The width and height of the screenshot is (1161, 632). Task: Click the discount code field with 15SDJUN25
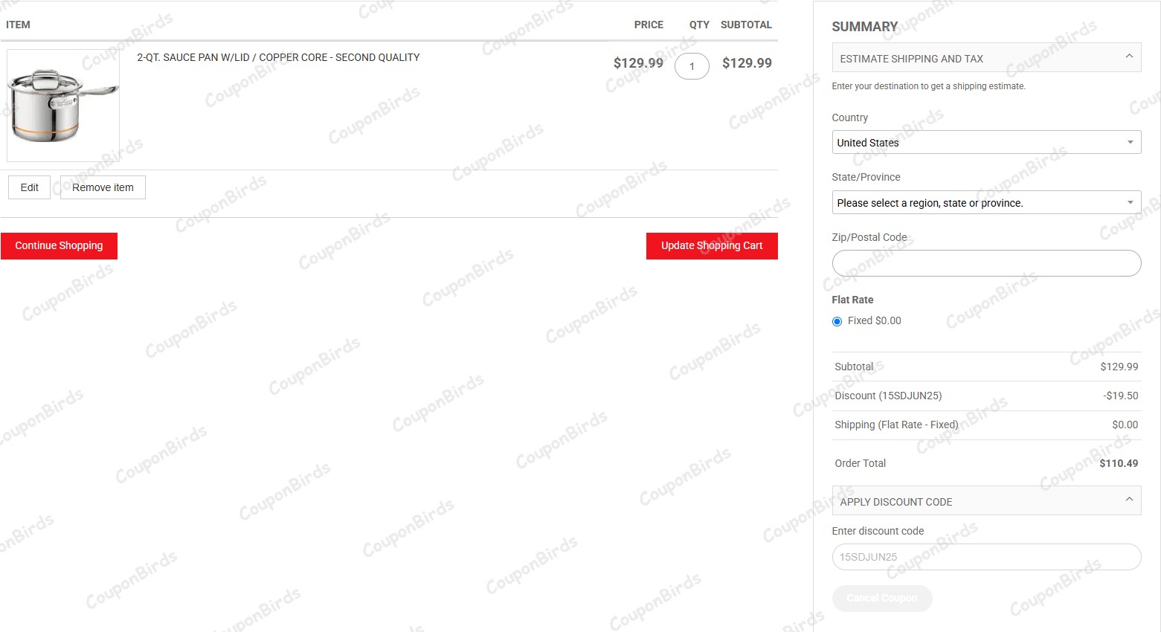pos(986,557)
